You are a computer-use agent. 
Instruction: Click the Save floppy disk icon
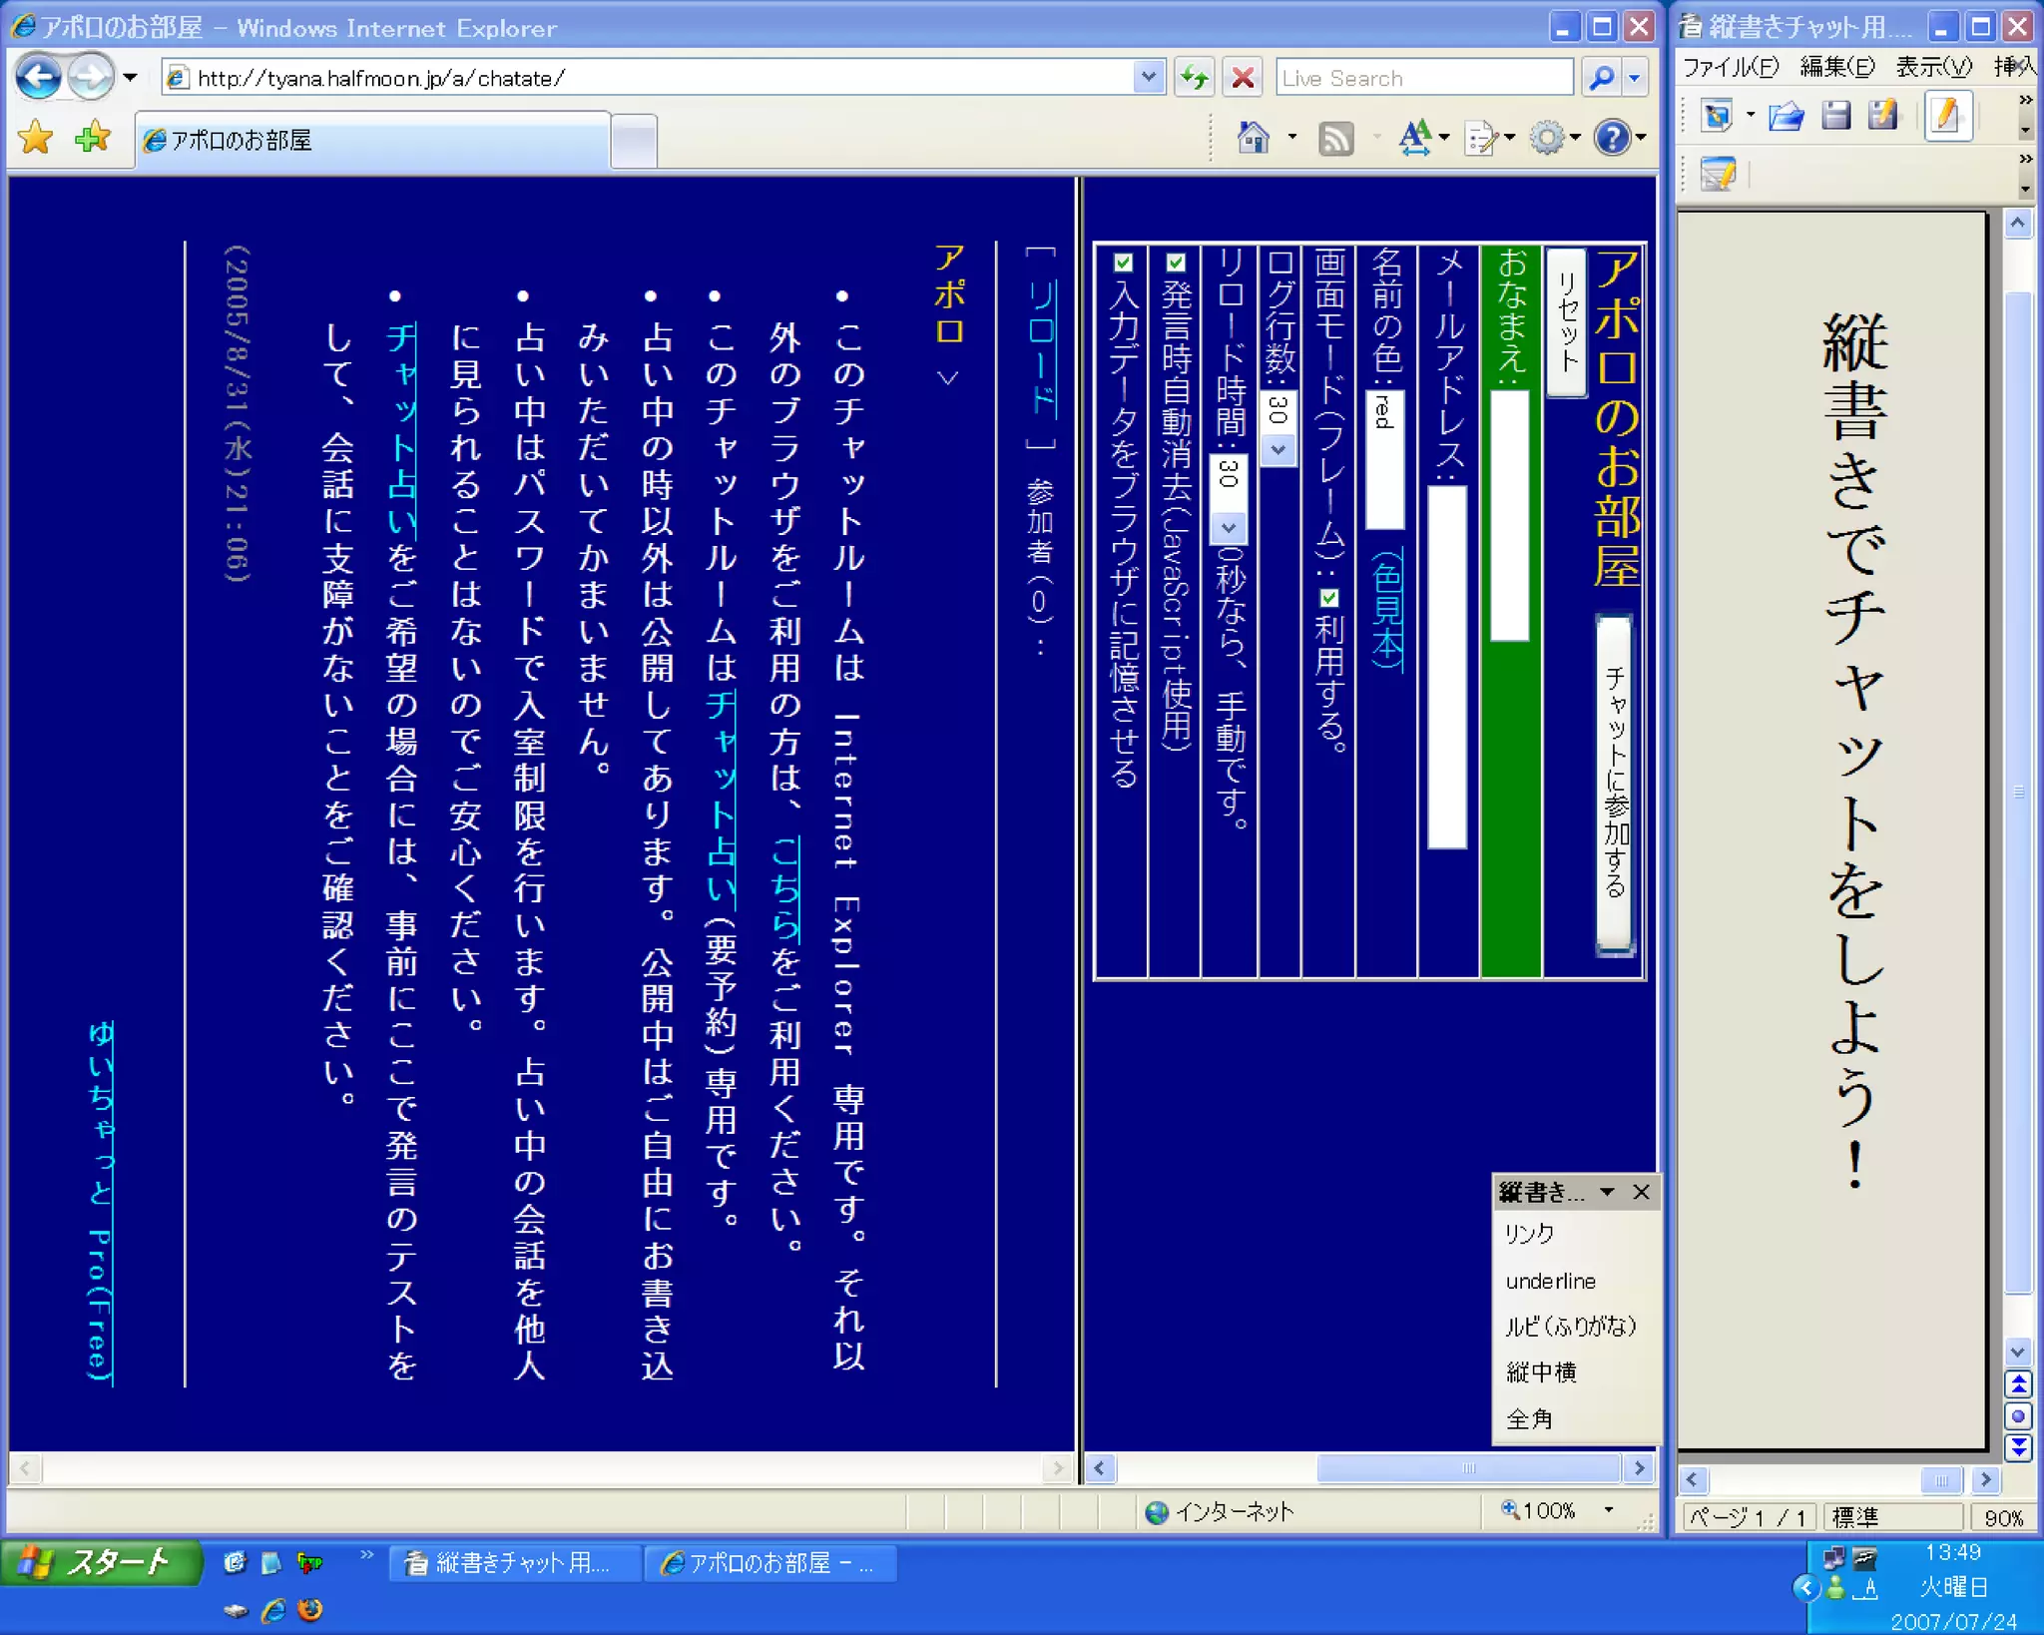coord(1835,116)
